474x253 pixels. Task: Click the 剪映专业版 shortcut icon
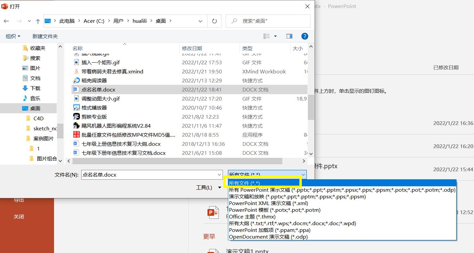click(x=76, y=117)
